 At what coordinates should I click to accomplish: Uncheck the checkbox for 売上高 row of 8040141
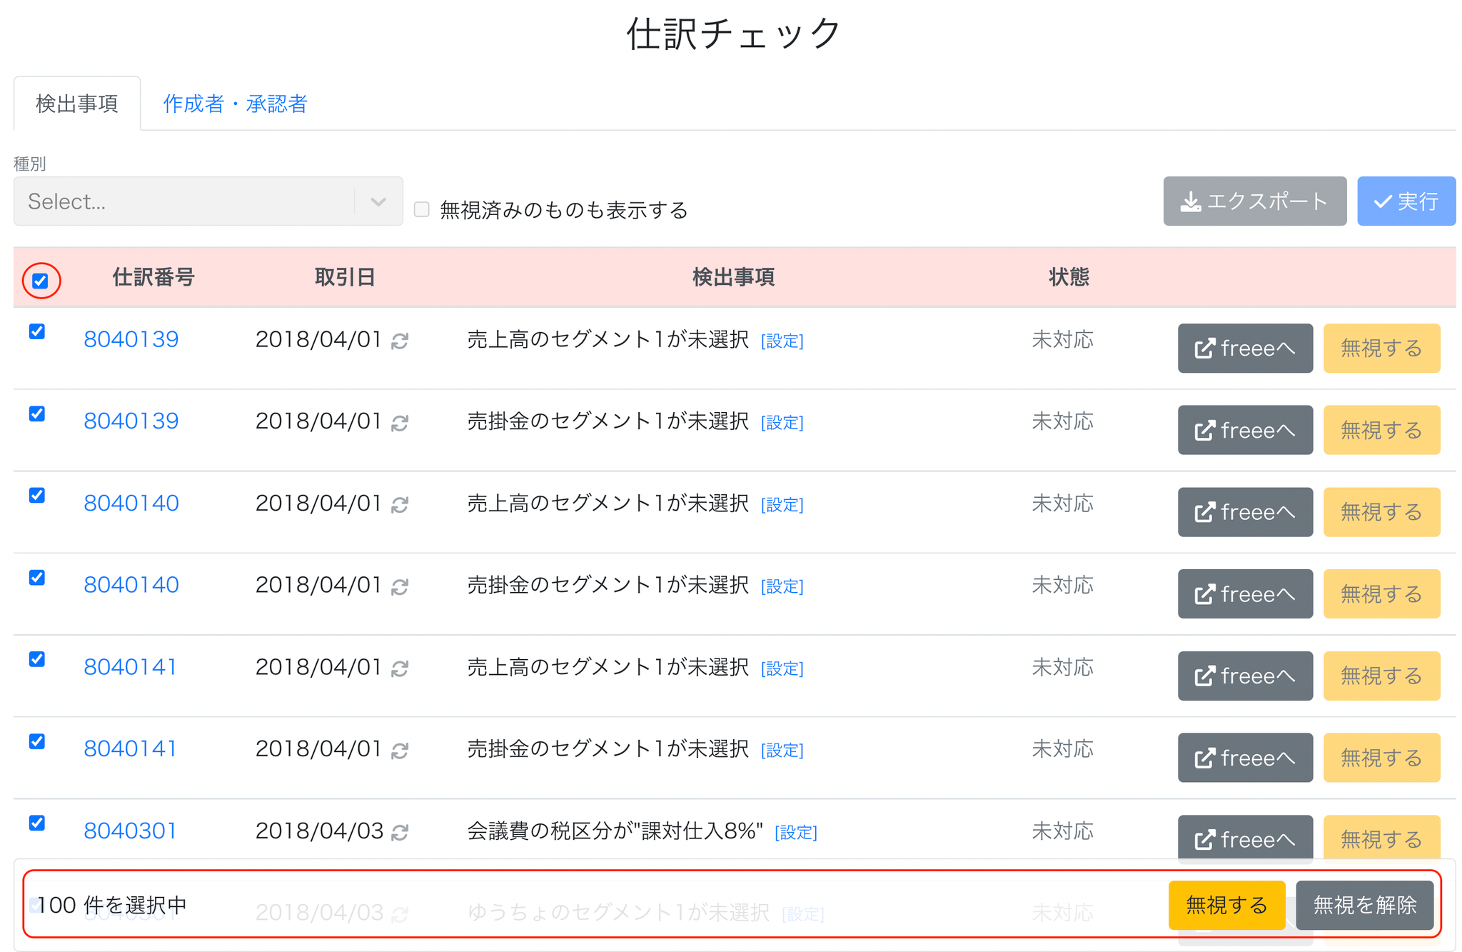click(x=37, y=658)
